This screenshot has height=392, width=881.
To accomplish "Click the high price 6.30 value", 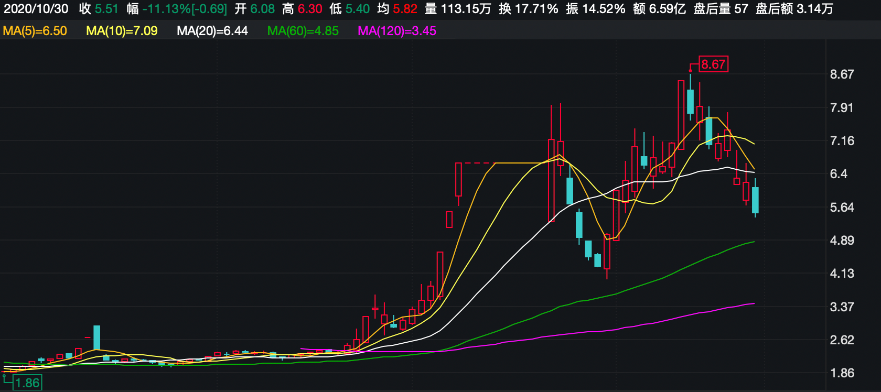I will point(310,9).
